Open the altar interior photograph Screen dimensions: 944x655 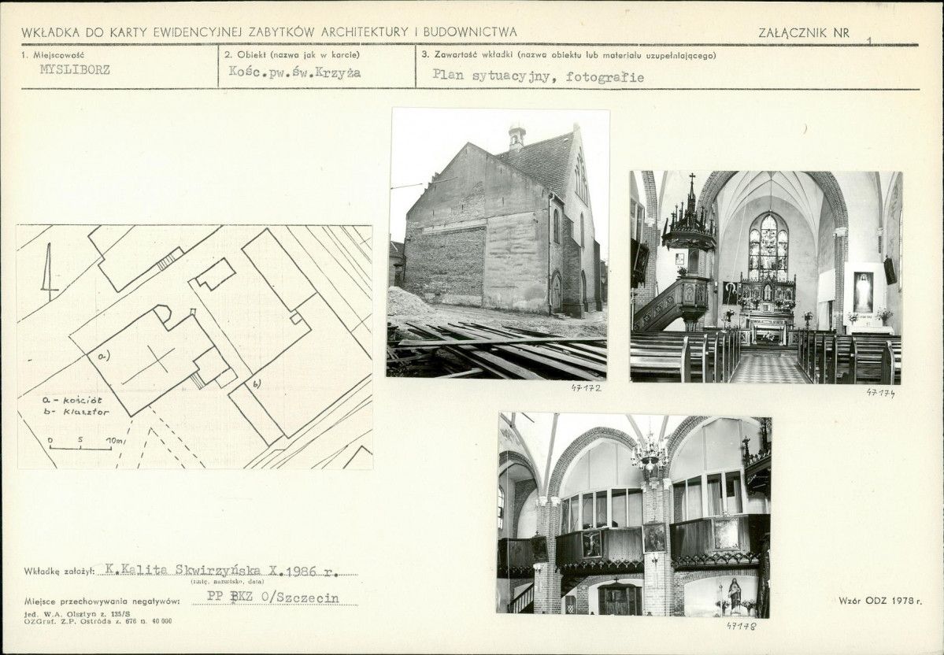click(765, 277)
